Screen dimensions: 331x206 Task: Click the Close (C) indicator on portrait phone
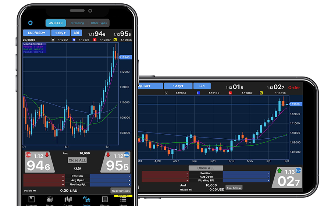point(115,40)
